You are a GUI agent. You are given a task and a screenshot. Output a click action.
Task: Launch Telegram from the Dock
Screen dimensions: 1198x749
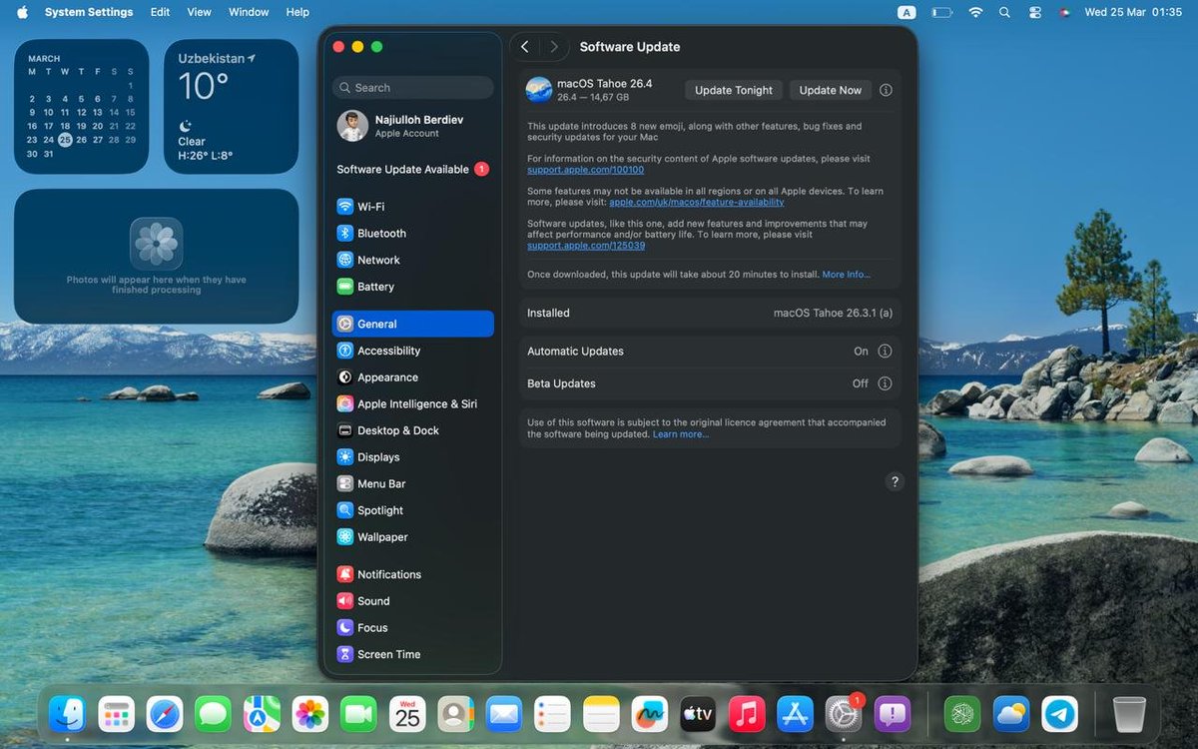click(1060, 714)
